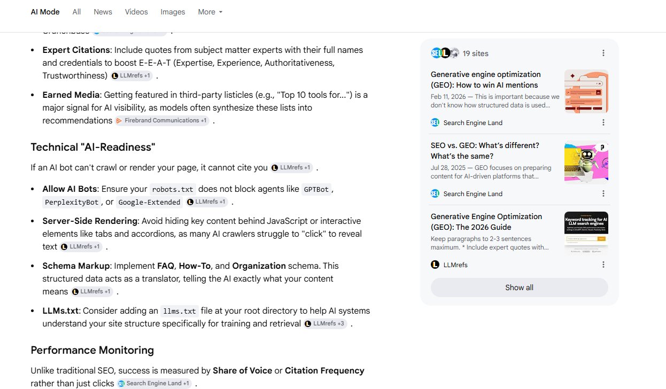Click the LLMrefs +3 citation chip
This screenshot has height=389, width=666.
tap(326, 324)
